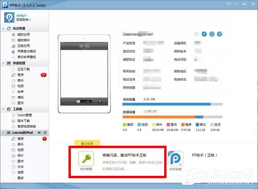This screenshot has width=258, height=189.
Task: Collapse the 资源管理 section
Action: point(3,63)
